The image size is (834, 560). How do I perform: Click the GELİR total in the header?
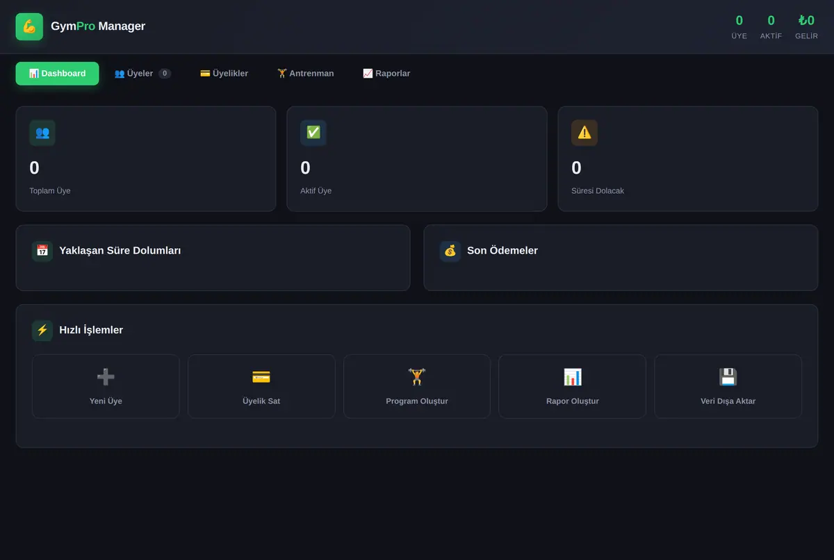[807, 26]
